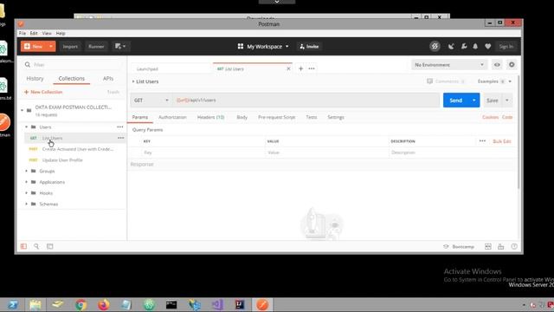
Task: Open the New button dropdown arrow
Action: pos(51,46)
